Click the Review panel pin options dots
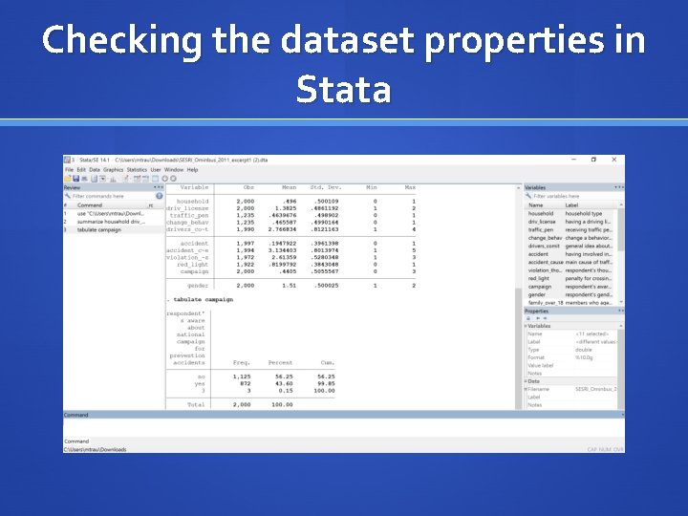 [x=159, y=187]
